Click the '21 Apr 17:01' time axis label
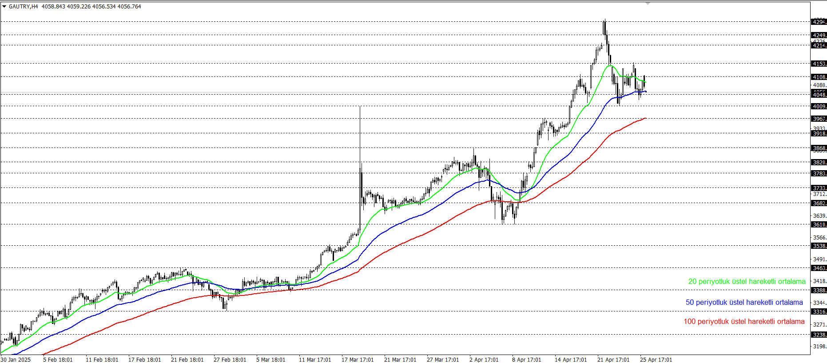 pos(613,360)
